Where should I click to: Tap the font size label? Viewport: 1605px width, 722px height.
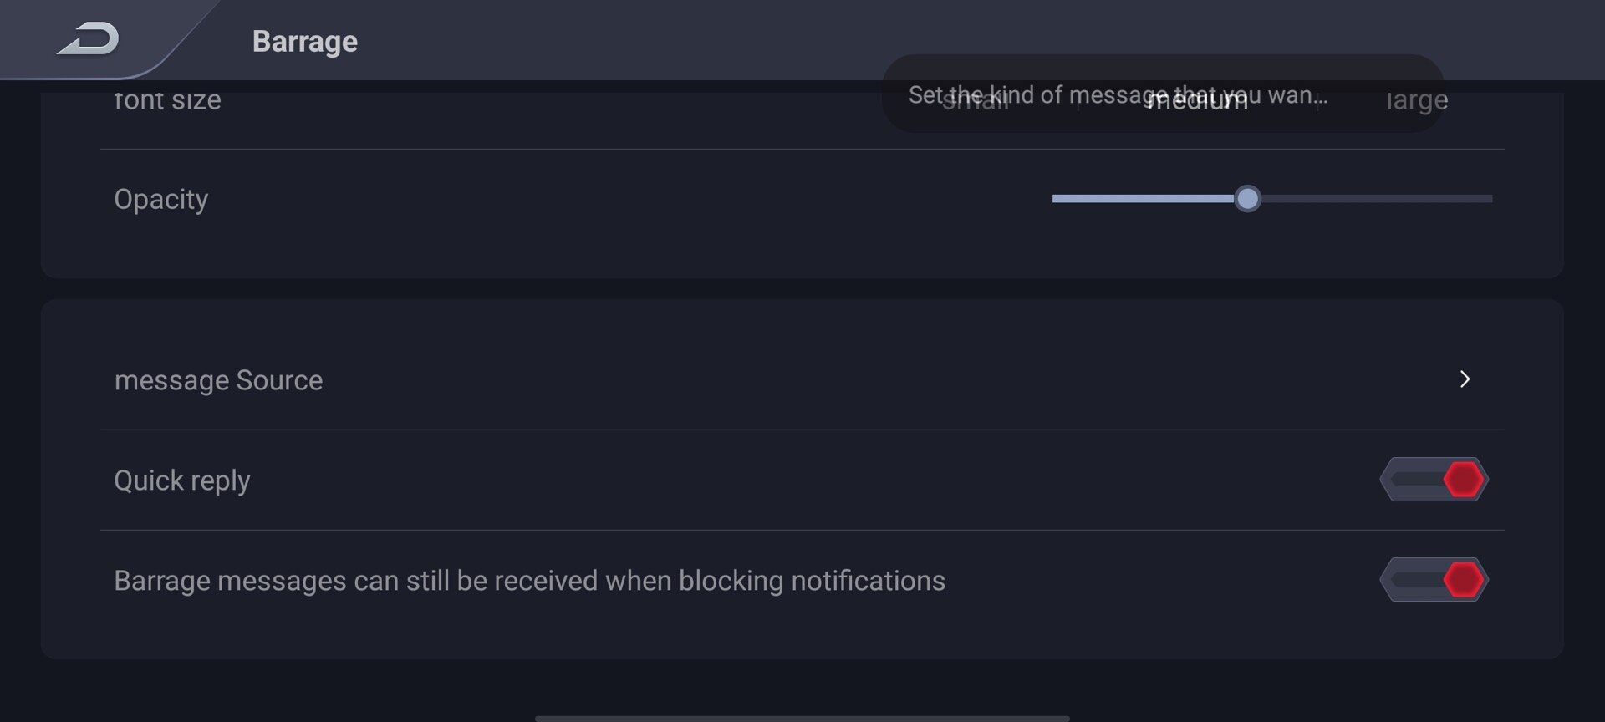pyautogui.click(x=167, y=100)
